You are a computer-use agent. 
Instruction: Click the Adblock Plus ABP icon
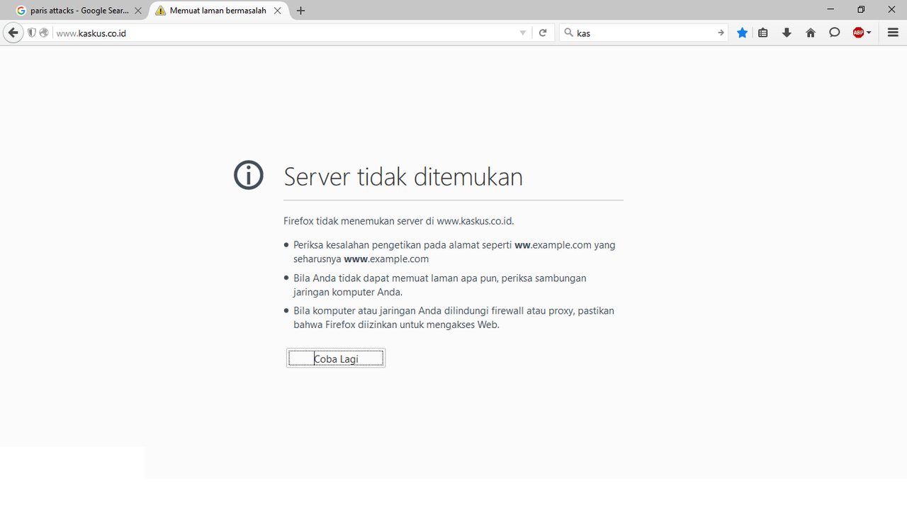point(858,33)
